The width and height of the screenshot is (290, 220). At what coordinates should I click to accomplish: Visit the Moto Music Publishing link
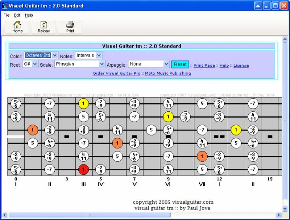coord(168,73)
